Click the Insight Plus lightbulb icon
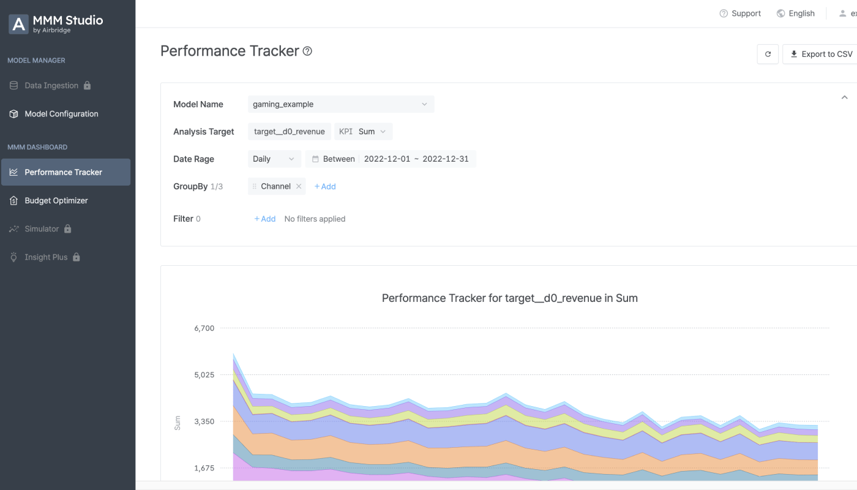The image size is (857, 490). (x=13, y=257)
